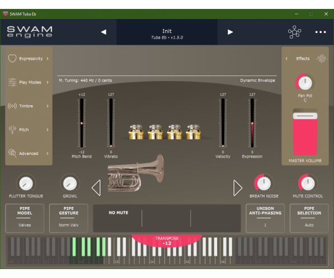Click the Pitch Bend slider
334x278 pixels.
82,123
